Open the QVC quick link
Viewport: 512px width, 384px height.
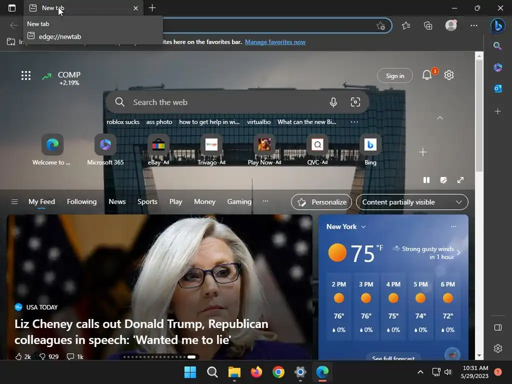click(317, 149)
